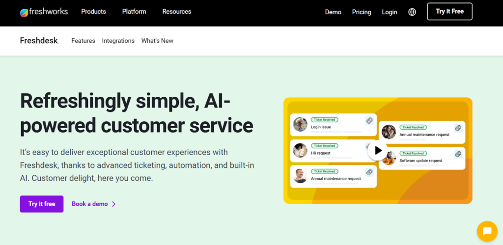Click the Freshworks logo icon
Image resolution: width=503 pixels, height=245 pixels.
point(24,12)
